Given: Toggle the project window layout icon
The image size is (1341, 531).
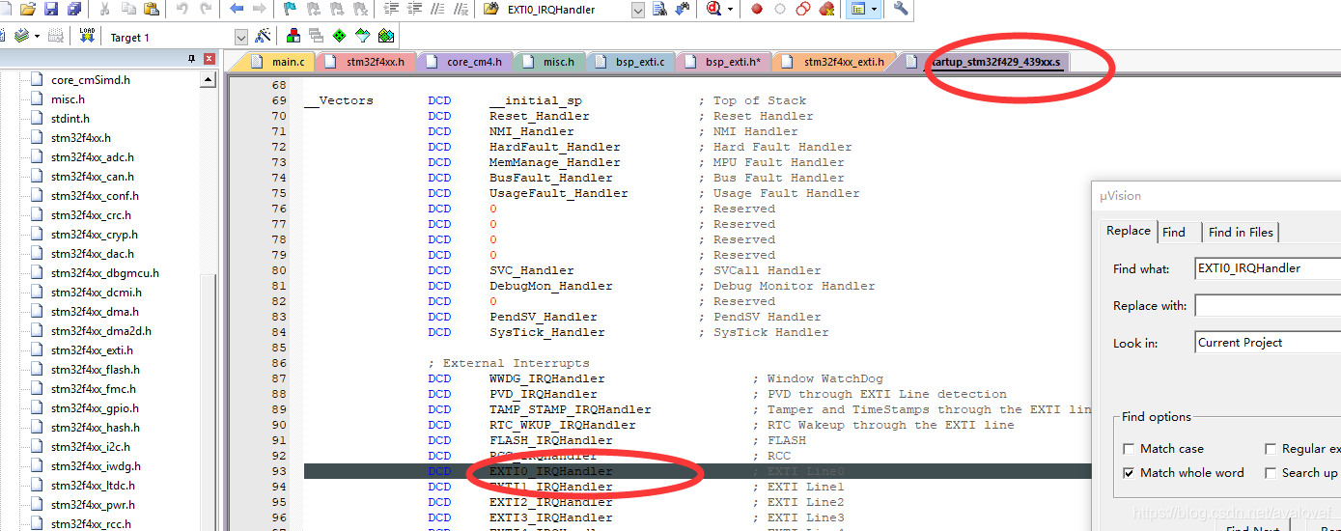Looking at the screenshot, I should click(857, 9).
